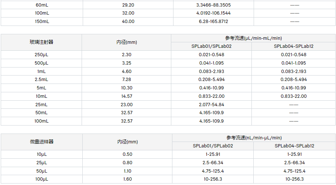Click the 100μL microsyringe row label
Image resolution: width=336 pixels, height=185 pixels.
point(41,179)
